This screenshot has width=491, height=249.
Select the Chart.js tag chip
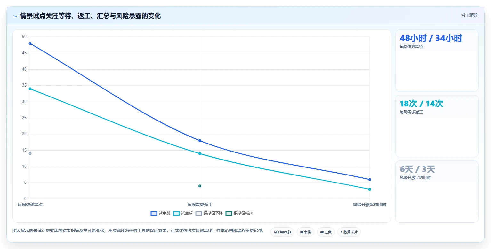click(282, 232)
